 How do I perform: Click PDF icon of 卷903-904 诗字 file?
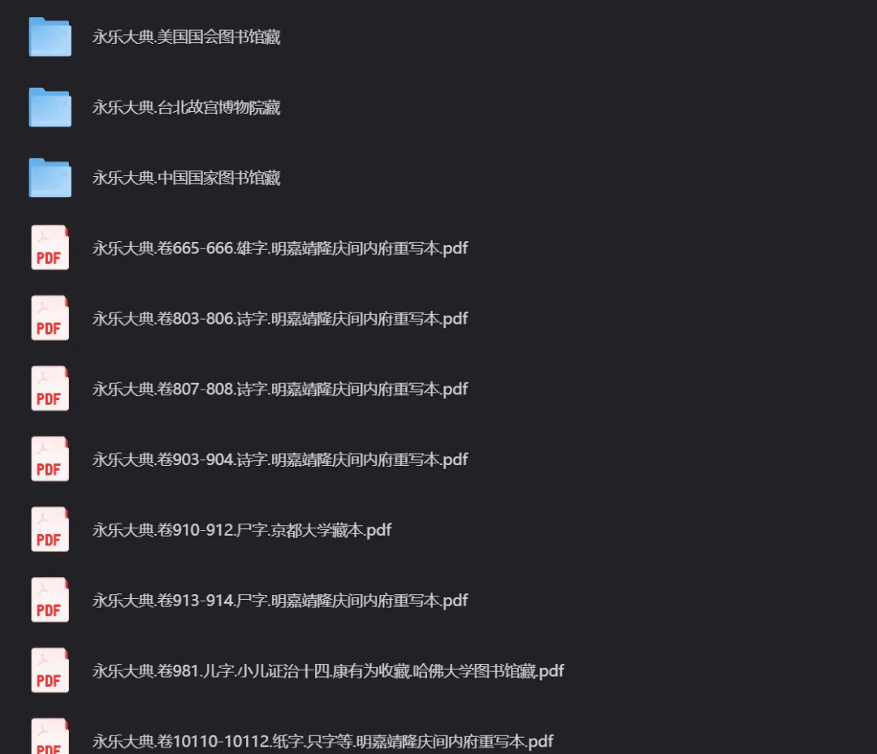pos(50,459)
